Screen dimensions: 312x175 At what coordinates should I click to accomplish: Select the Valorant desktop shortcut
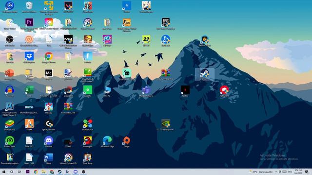[x=68, y=6]
